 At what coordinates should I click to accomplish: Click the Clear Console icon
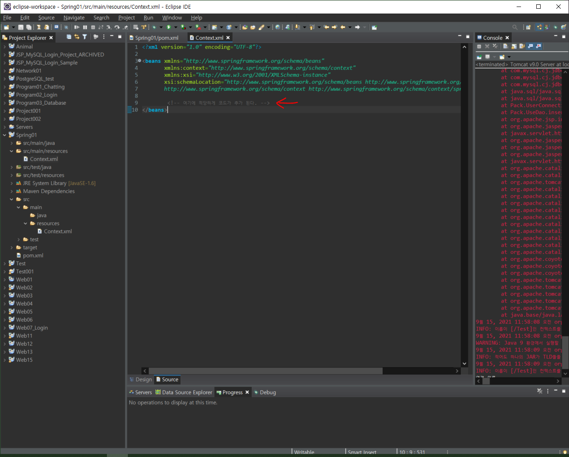click(506, 46)
